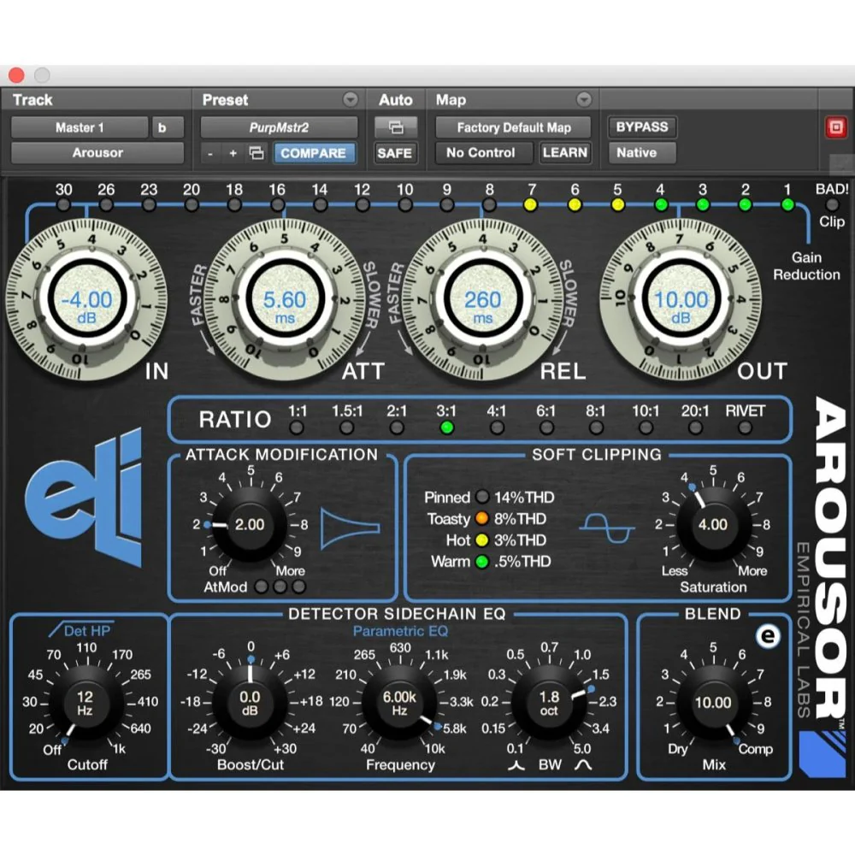Click the BW knob showing 1.8 oct
855x855 pixels.
tap(549, 702)
